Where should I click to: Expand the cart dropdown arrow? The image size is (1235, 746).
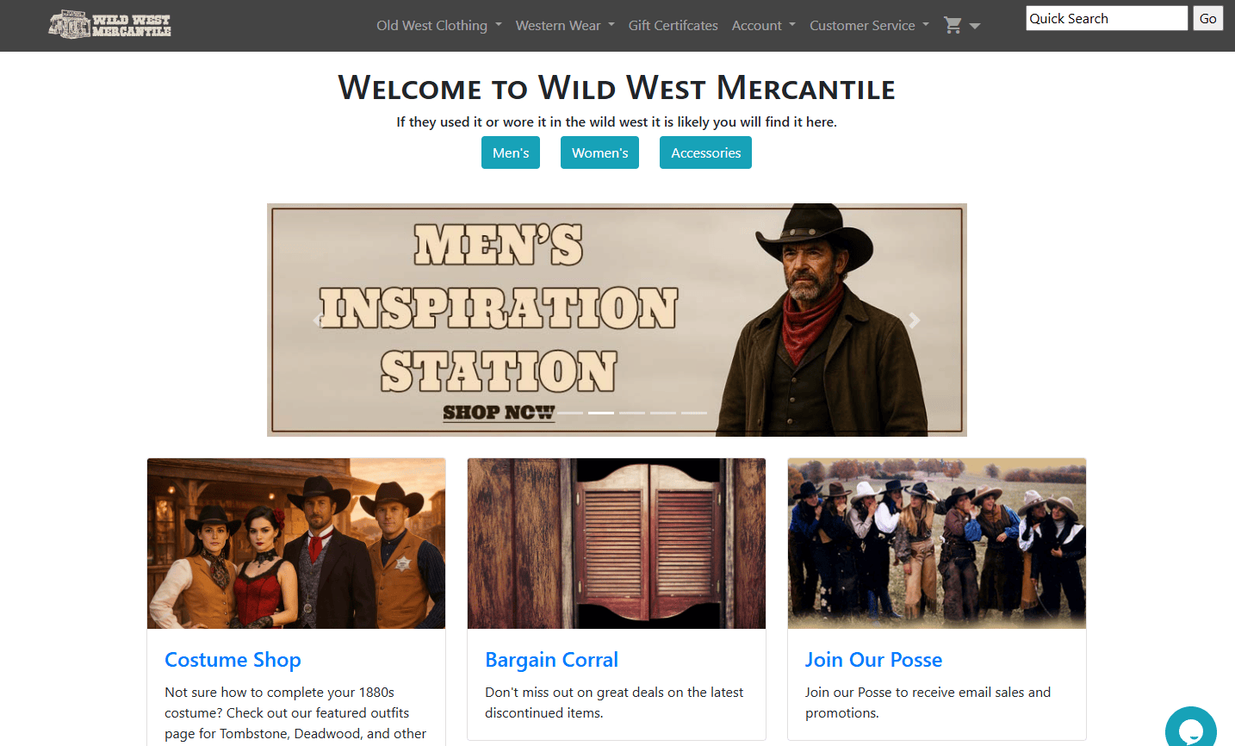(x=975, y=27)
